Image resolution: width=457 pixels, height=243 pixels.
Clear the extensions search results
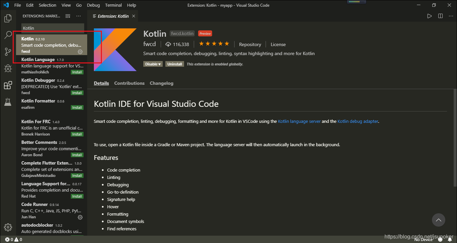[68, 16]
